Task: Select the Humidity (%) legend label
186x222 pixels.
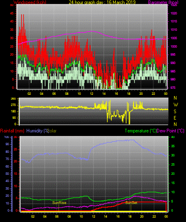Action: [38, 131]
